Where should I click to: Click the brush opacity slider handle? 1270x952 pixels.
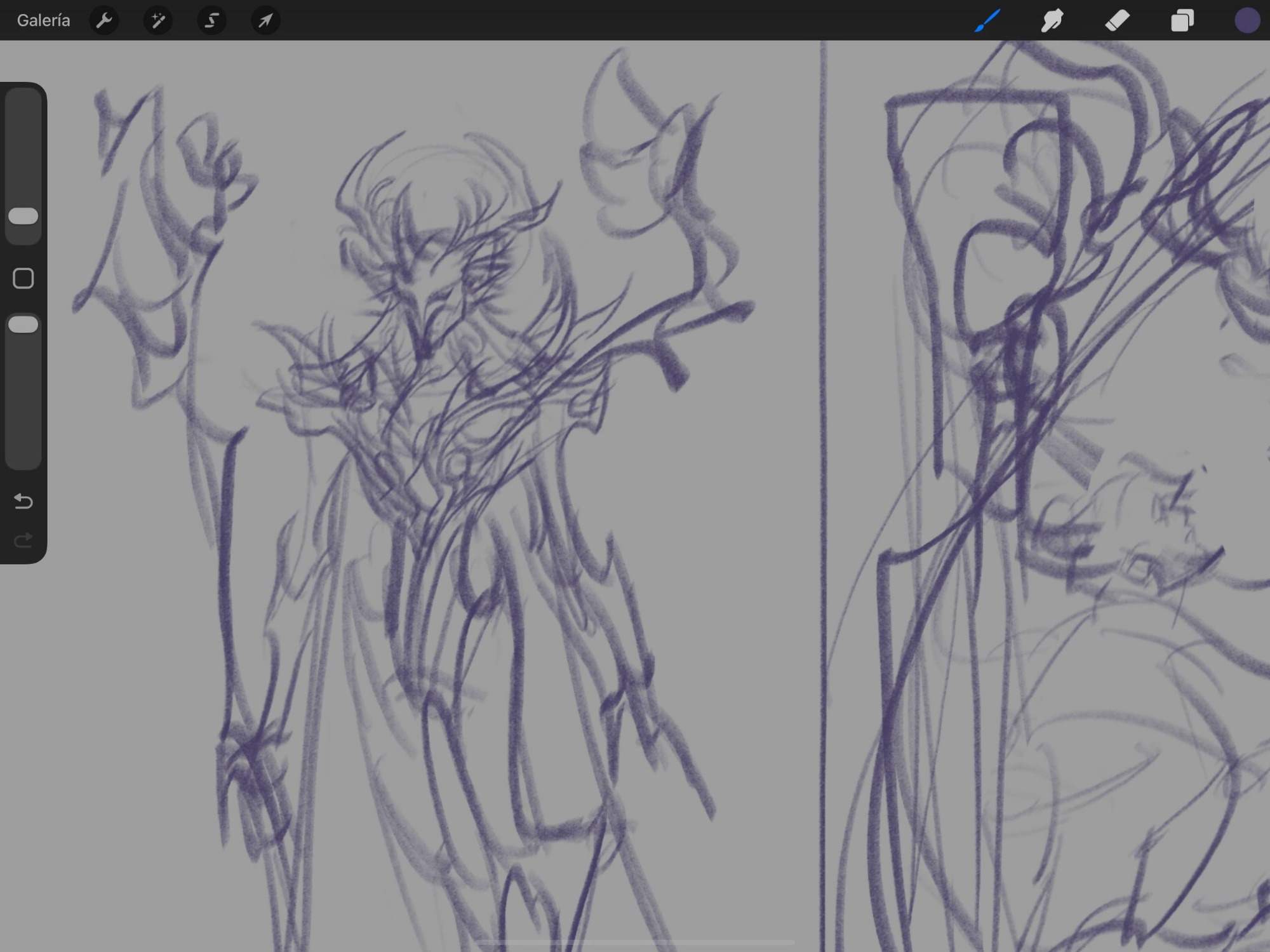tap(23, 325)
